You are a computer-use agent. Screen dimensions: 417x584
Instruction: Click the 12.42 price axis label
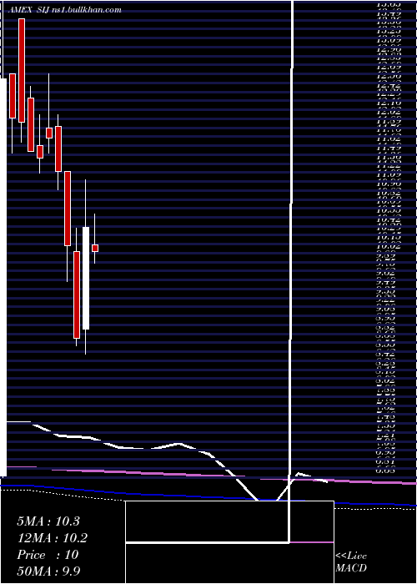[389, 86]
